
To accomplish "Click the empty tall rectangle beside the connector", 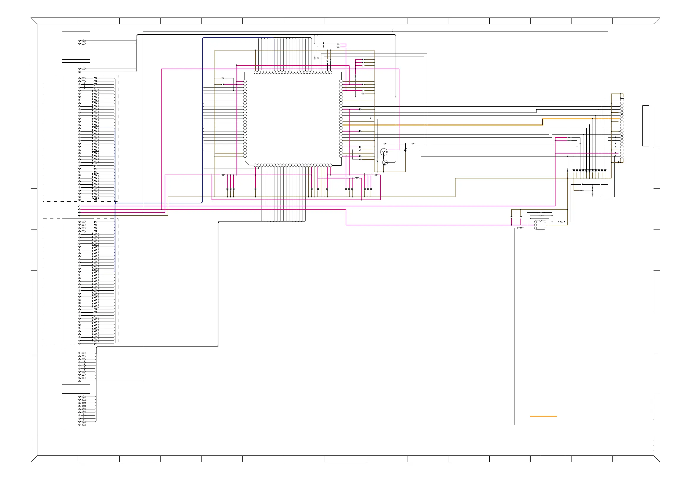I will click(x=645, y=126).
